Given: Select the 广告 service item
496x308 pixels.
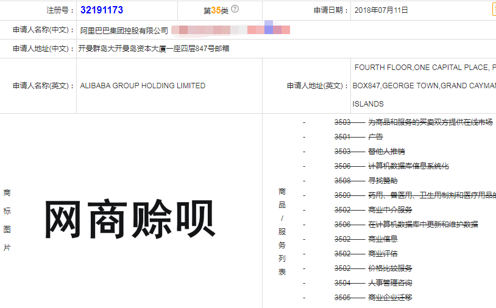Looking at the screenshot, I should click(x=375, y=137).
